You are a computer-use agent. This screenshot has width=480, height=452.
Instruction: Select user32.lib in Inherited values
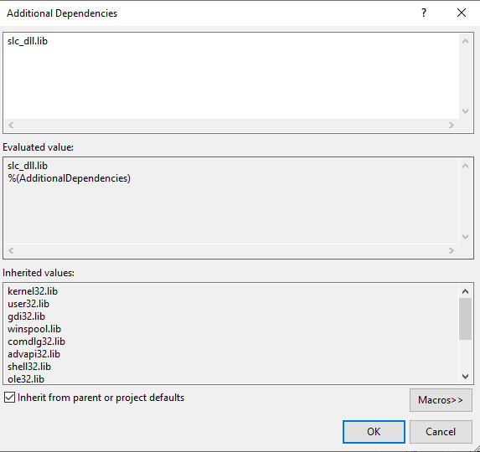click(x=28, y=304)
